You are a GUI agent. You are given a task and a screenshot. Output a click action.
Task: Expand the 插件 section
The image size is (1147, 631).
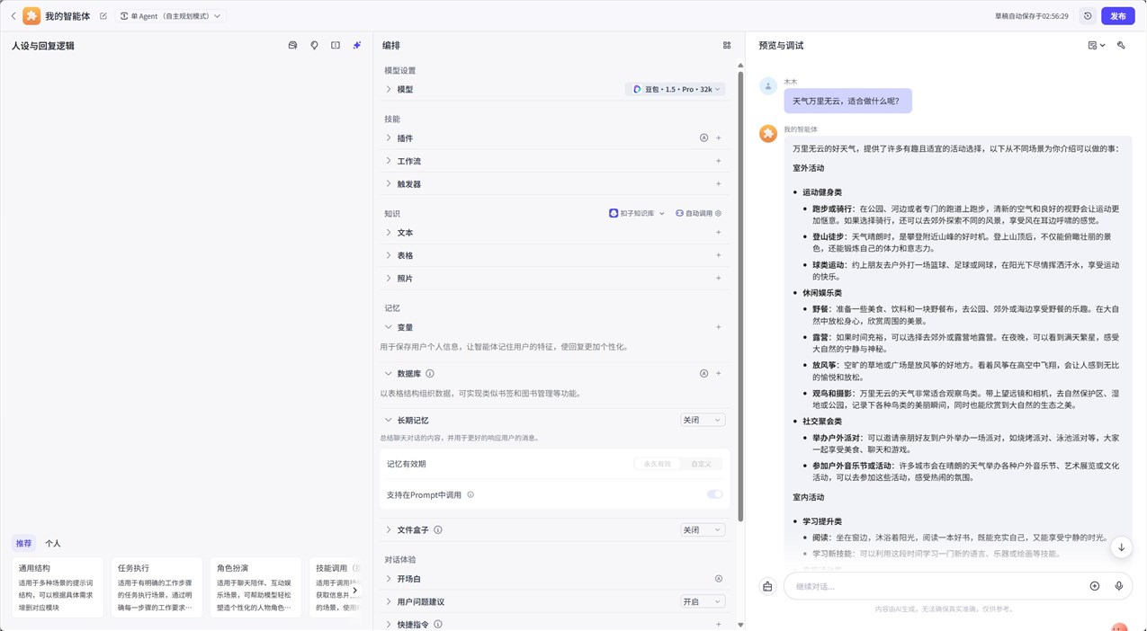pyautogui.click(x=389, y=138)
